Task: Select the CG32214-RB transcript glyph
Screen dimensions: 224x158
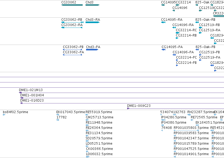Action: click(x=177, y=38)
